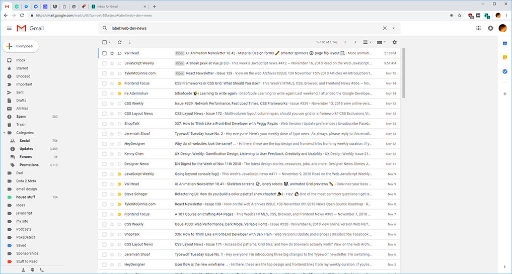The image size is (512, 274).
Task: Open the Google apps grid icon
Action: pyautogui.click(x=478, y=28)
